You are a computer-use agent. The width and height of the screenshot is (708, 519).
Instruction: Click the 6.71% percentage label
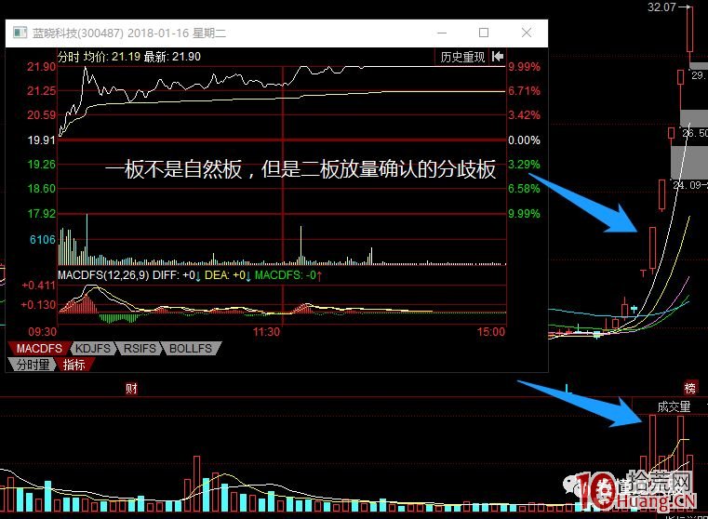[x=524, y=91]
